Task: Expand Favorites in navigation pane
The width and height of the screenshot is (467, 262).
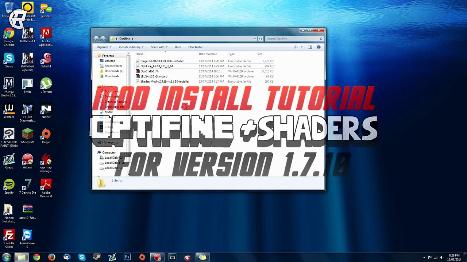Action: tap(108, 56)
